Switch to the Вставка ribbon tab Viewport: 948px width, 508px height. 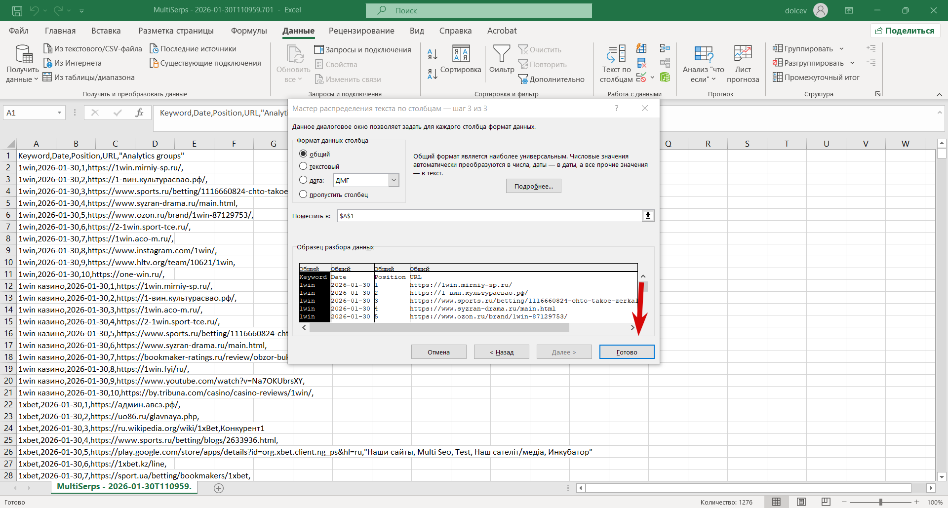pyautogui.click(x=106, y=31)
